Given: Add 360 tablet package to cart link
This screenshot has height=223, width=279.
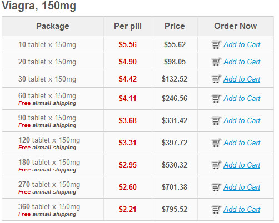Looking at the screenshot, I should [x=242, y=209].
